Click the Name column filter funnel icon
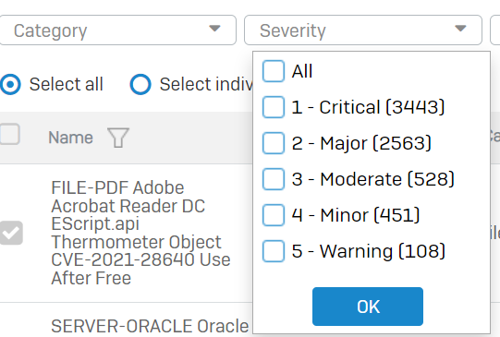Screen dimensions: 500x337 (x=118, y=138)
